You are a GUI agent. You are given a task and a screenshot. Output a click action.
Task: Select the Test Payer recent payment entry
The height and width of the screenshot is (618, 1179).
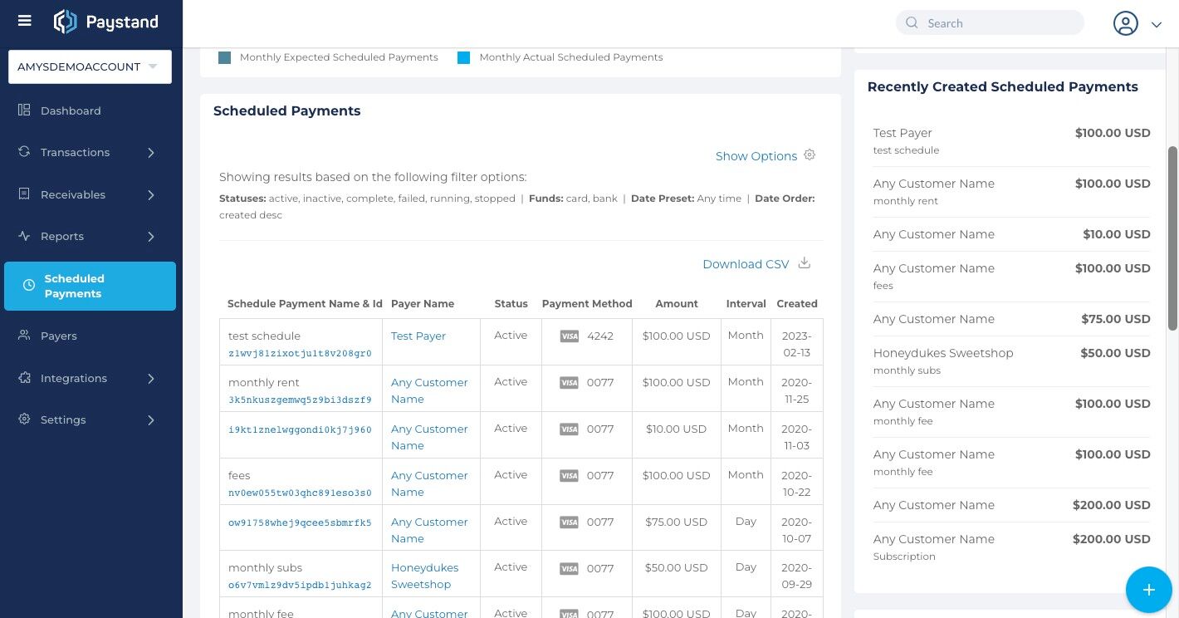(x=1011, y=140)
